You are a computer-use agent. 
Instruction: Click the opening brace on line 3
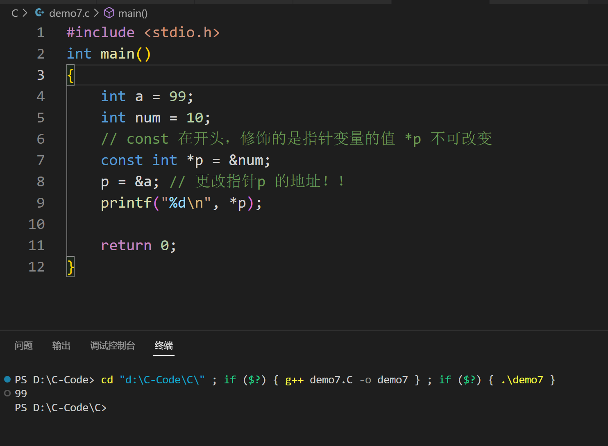point(71,75)
